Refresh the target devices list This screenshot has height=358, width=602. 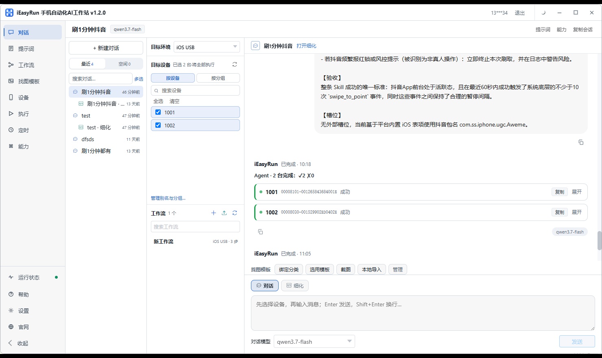(235, 65)
